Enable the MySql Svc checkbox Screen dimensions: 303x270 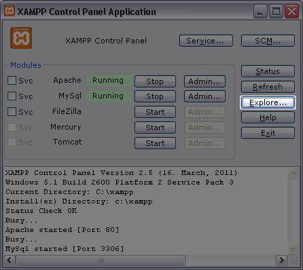(x=12, y=96)
